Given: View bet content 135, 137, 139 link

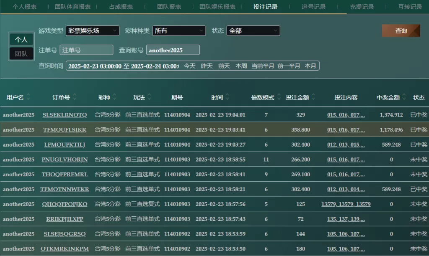Looking at the screenshot, I should [346, 219].
